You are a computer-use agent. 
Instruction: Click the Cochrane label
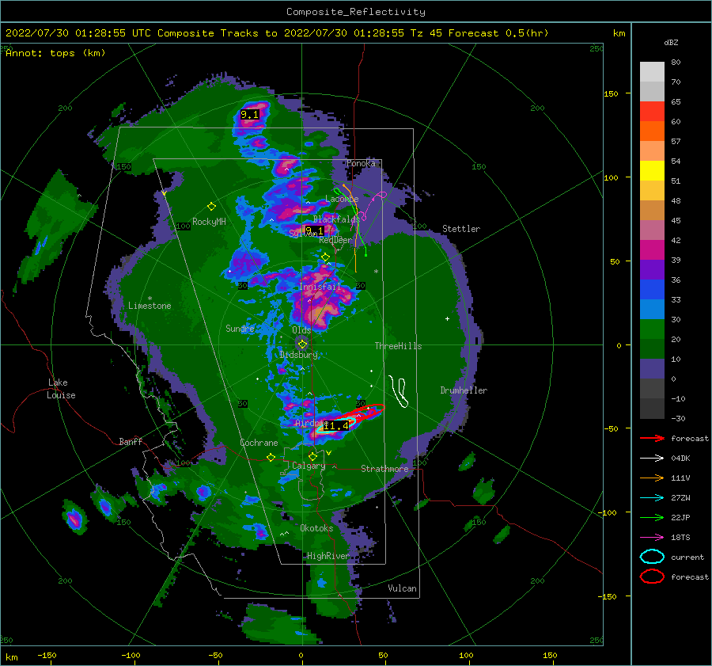[259, 443]
